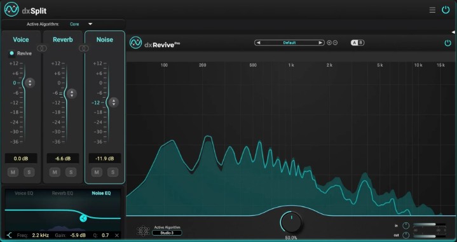457x242 pixels.
Task: Click the dxRevive Pro logo icon
Action: click(135, 43)
